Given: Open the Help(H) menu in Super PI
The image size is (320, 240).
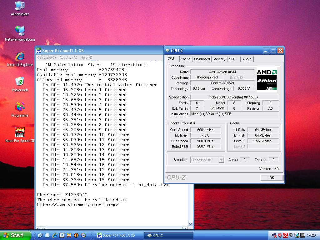Looking at the screenshot, I should coord(86,57).
